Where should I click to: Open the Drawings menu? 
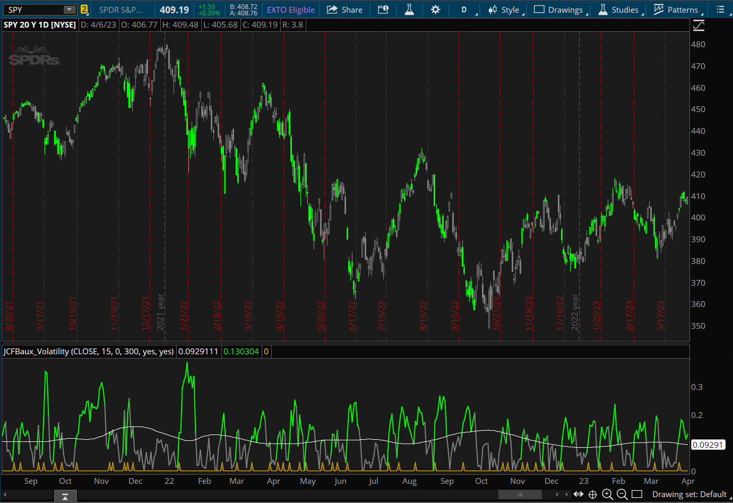click(x=559, y=10)
